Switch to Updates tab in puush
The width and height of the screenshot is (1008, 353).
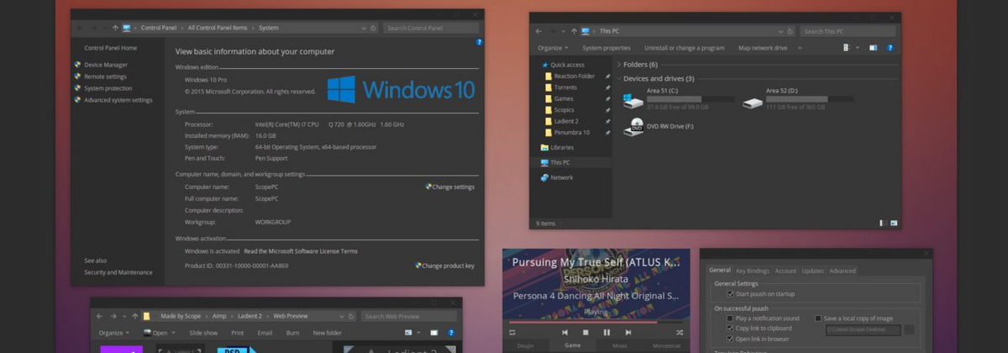tap(812, 271)
